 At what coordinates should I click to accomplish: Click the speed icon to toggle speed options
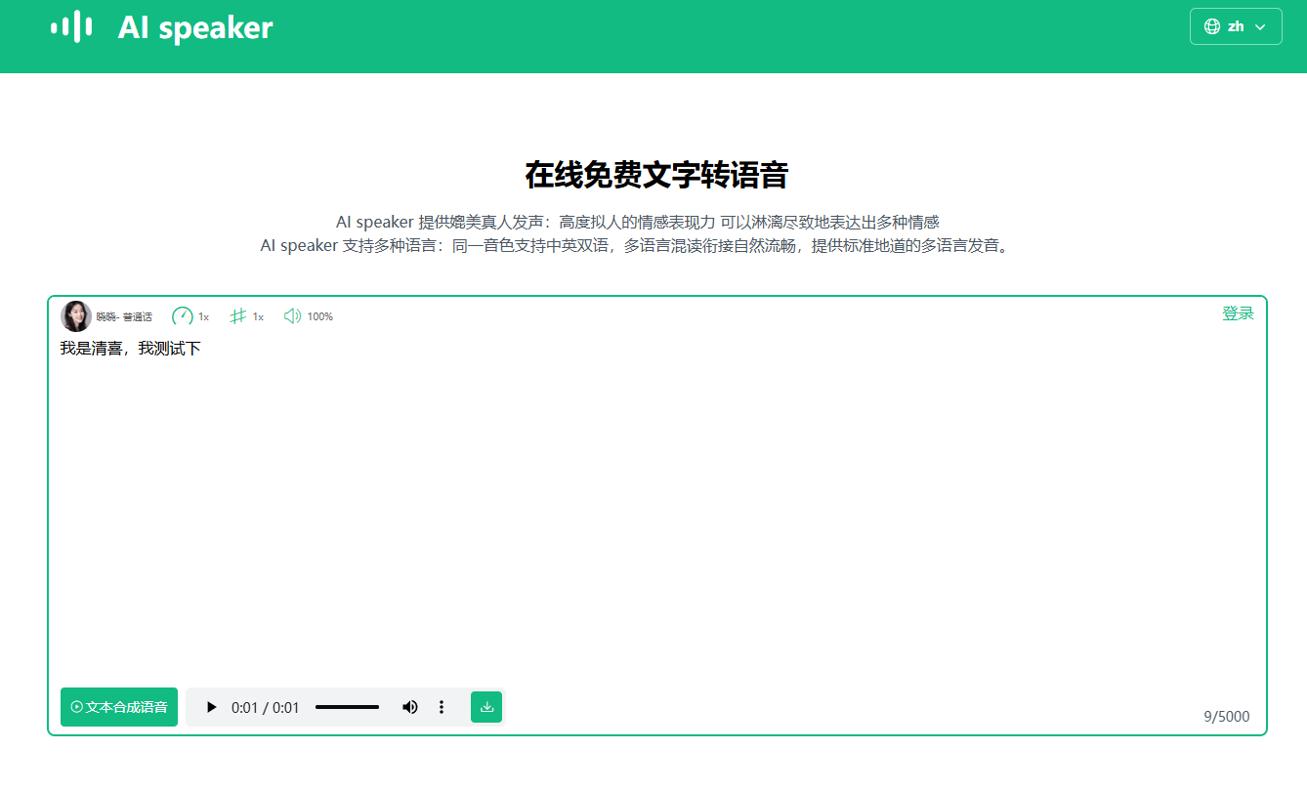click(x=183, y=315)
